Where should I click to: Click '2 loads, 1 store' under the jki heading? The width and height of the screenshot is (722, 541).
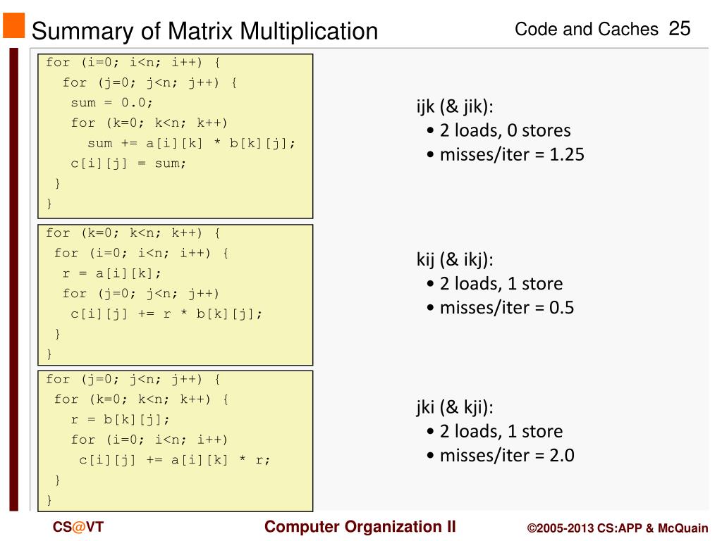(x=494, y=432)
